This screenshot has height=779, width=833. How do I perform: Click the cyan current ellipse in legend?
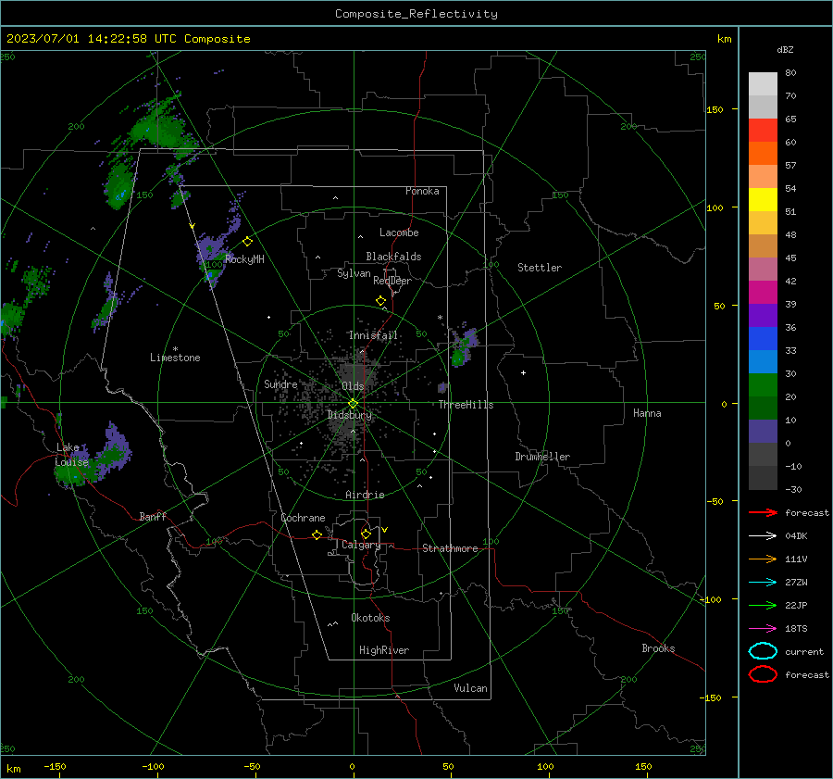tap(763, 651)
